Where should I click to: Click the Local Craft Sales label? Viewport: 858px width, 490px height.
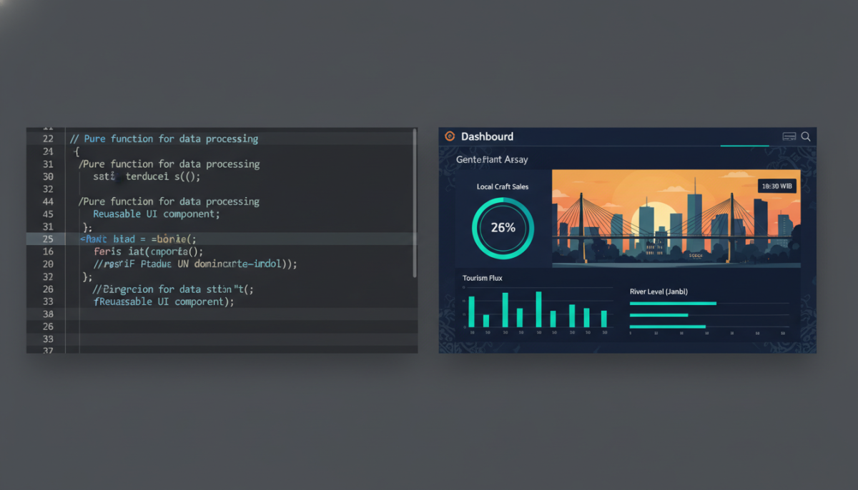(x=503, y=186)
